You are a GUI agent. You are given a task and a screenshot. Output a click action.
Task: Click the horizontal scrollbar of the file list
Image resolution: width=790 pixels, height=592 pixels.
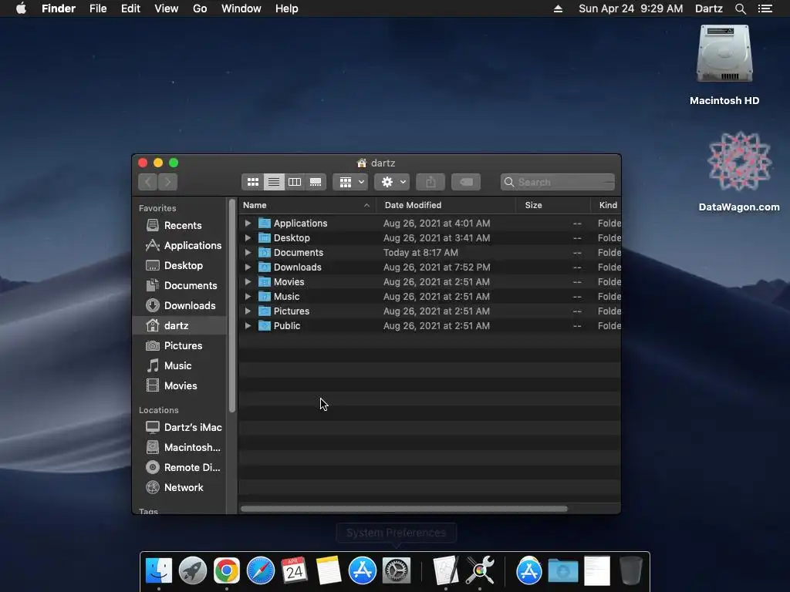[x=404, y=509]
